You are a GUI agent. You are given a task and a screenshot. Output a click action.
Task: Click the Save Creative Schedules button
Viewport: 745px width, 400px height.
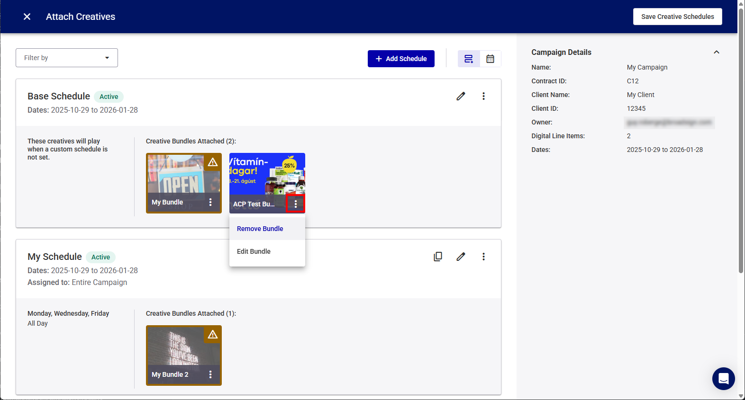pyautogui.click(x=677, y=17)
